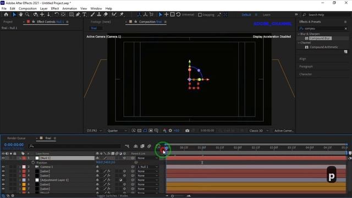Reset exposure icon in viewer footer
The image size is (352, 198).
coord(170,130)
